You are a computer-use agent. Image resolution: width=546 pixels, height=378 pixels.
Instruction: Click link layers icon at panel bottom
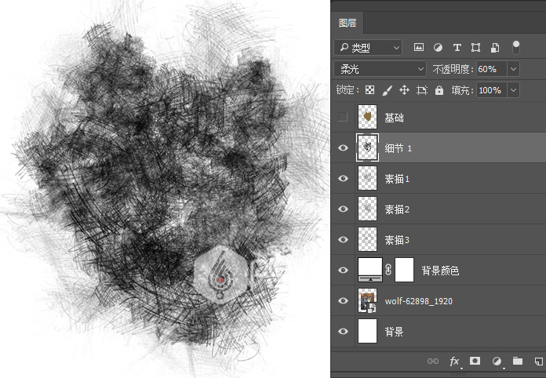tap(432, 362)
